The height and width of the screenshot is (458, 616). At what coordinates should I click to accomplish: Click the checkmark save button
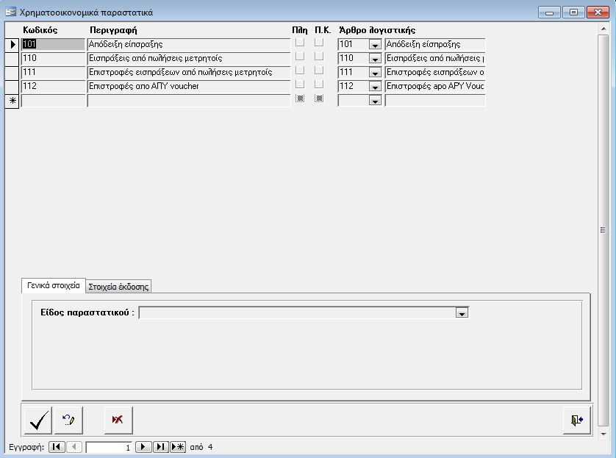tap(37, 420)
